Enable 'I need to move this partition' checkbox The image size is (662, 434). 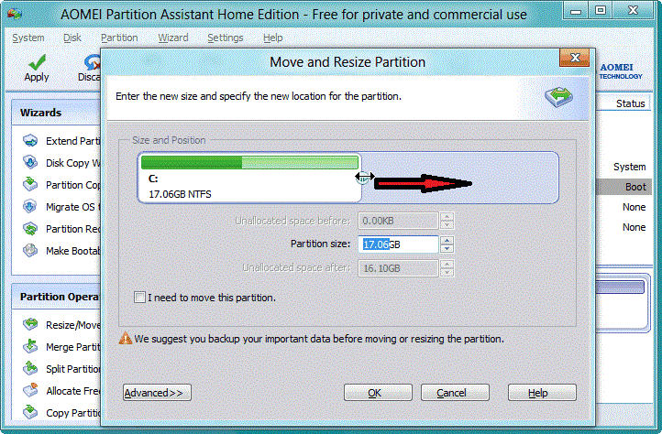coord(139,298)
